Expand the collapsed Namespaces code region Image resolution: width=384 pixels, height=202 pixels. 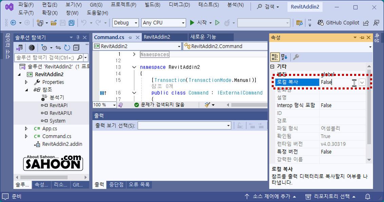(134, 54)
